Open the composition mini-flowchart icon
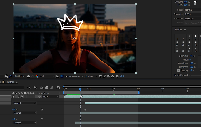The height and width of the screenshot is (127, 201). point(29,88)
